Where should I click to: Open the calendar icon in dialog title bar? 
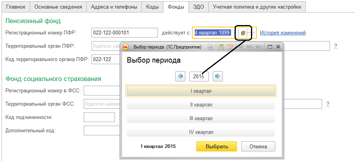point(230,47)
